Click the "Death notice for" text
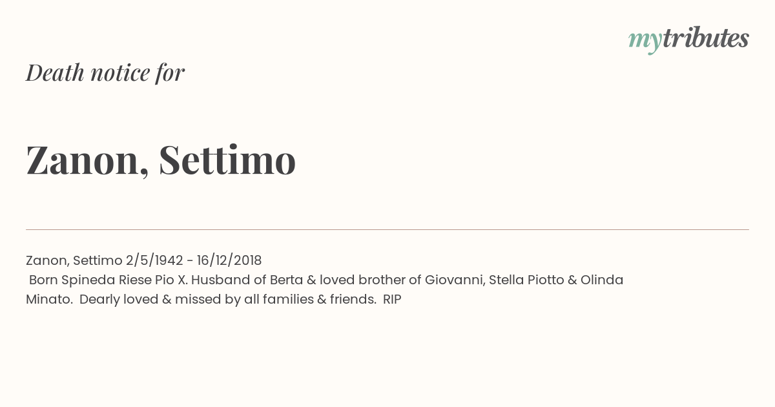 [x=105, y=72]
